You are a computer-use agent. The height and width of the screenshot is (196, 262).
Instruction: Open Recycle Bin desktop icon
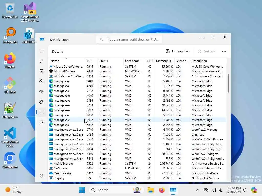pos(10,11)
